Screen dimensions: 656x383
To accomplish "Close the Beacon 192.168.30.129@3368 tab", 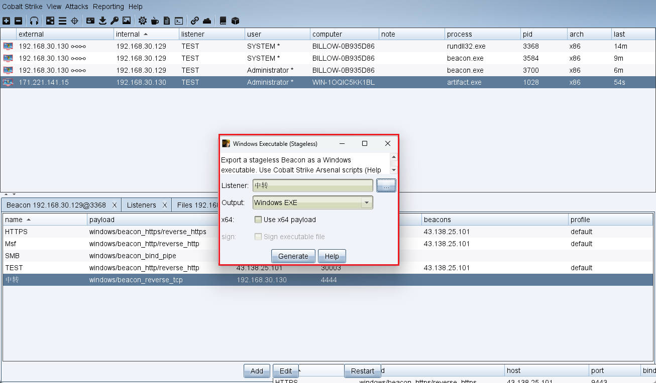I will [115, 205].
